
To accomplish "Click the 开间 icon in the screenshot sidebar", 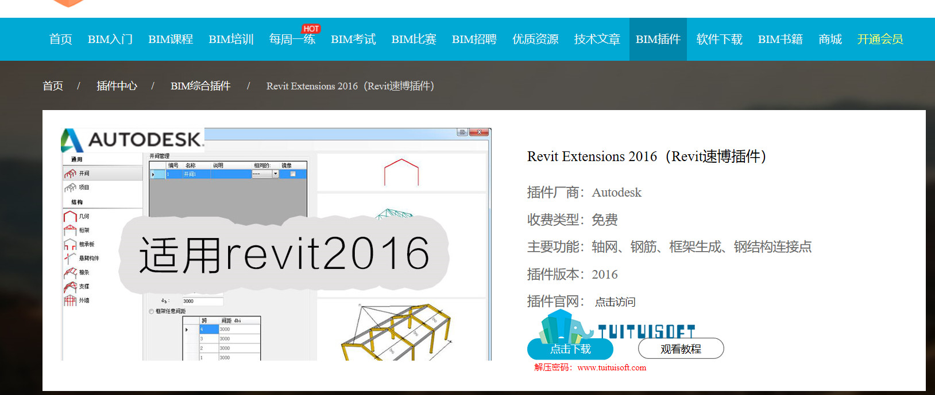I will click(70, 173).
